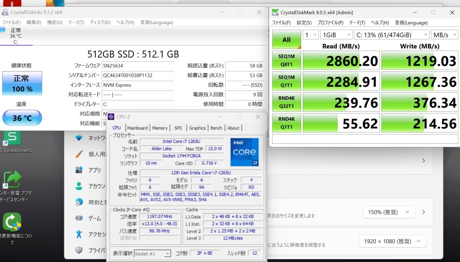Click the Network Wi-Fi icon in Settings sidebar
This screenshot has width=460, height=262.
[x=79, y=138]
